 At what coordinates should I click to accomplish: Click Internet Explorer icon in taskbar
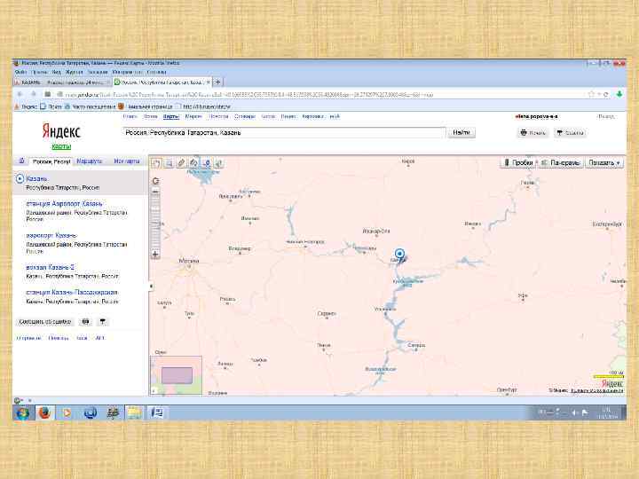tap(90, 413)
